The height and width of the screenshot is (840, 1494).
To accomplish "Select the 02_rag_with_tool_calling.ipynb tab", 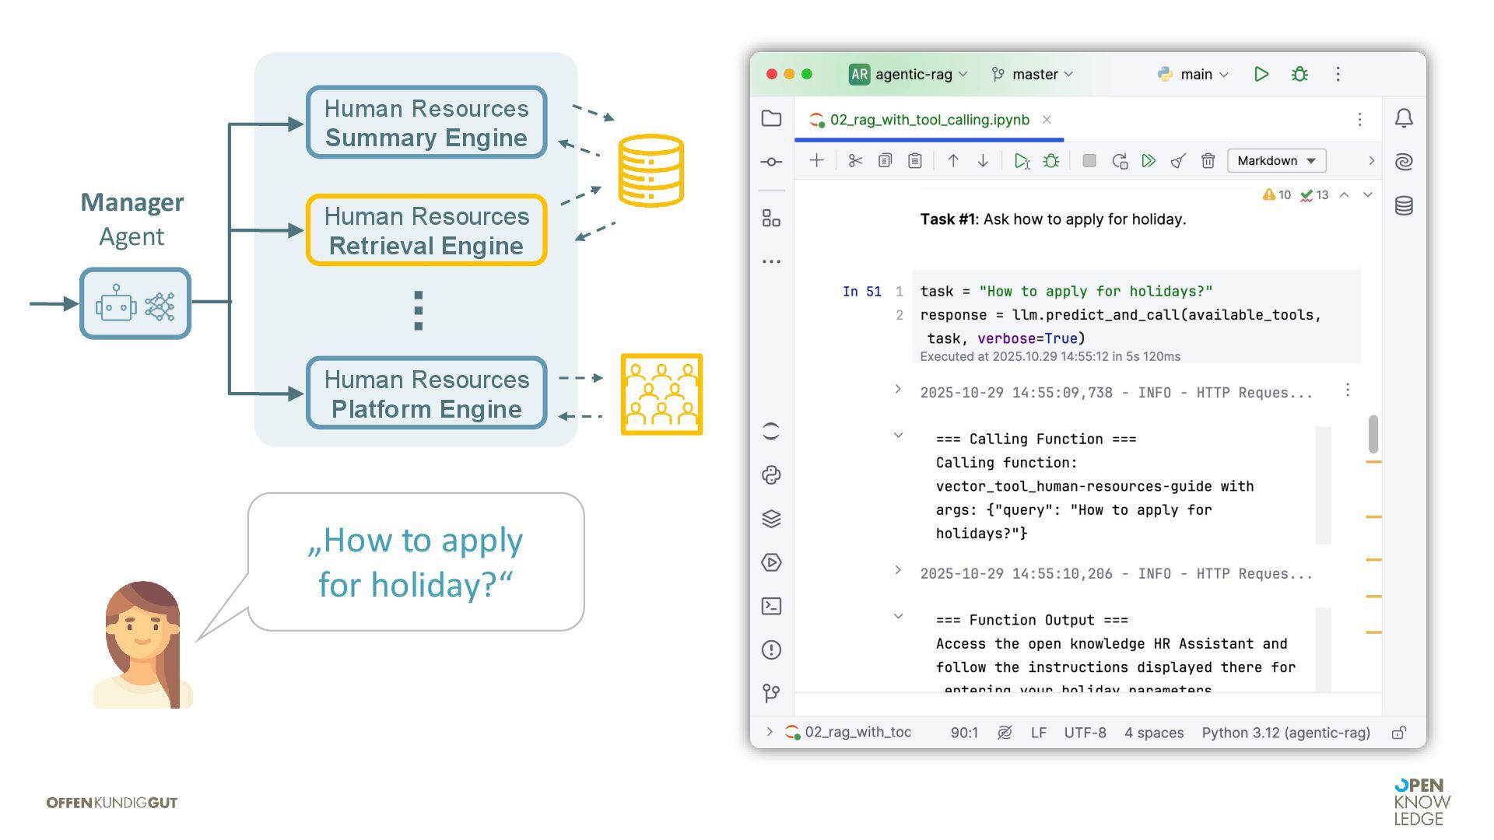I will (x=929, y=120).
